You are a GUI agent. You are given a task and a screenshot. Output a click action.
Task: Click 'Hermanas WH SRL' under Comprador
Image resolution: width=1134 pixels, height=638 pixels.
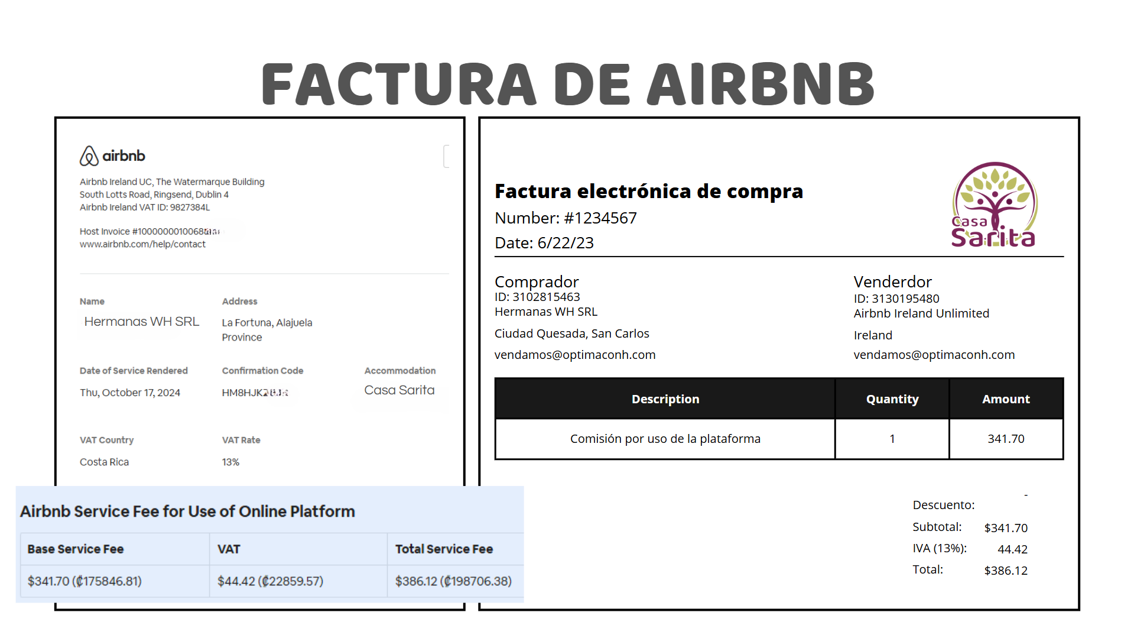pos(546,312)
